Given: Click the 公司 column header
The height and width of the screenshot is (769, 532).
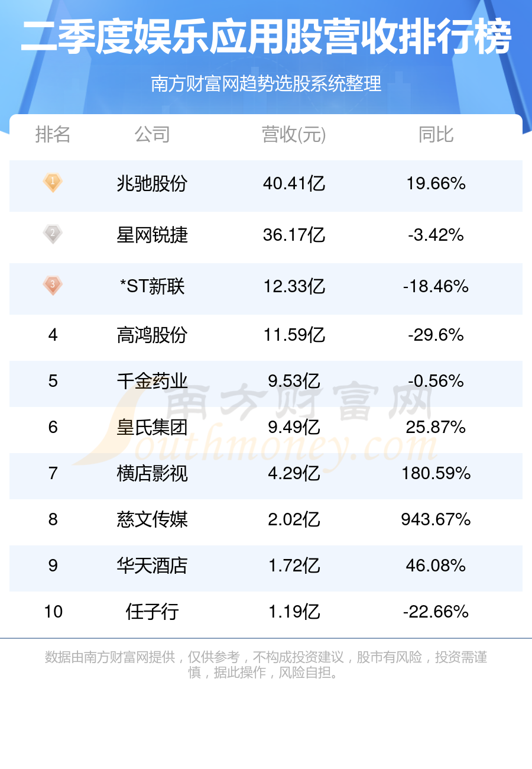Looking at the screenshot, I should (152, 135).
